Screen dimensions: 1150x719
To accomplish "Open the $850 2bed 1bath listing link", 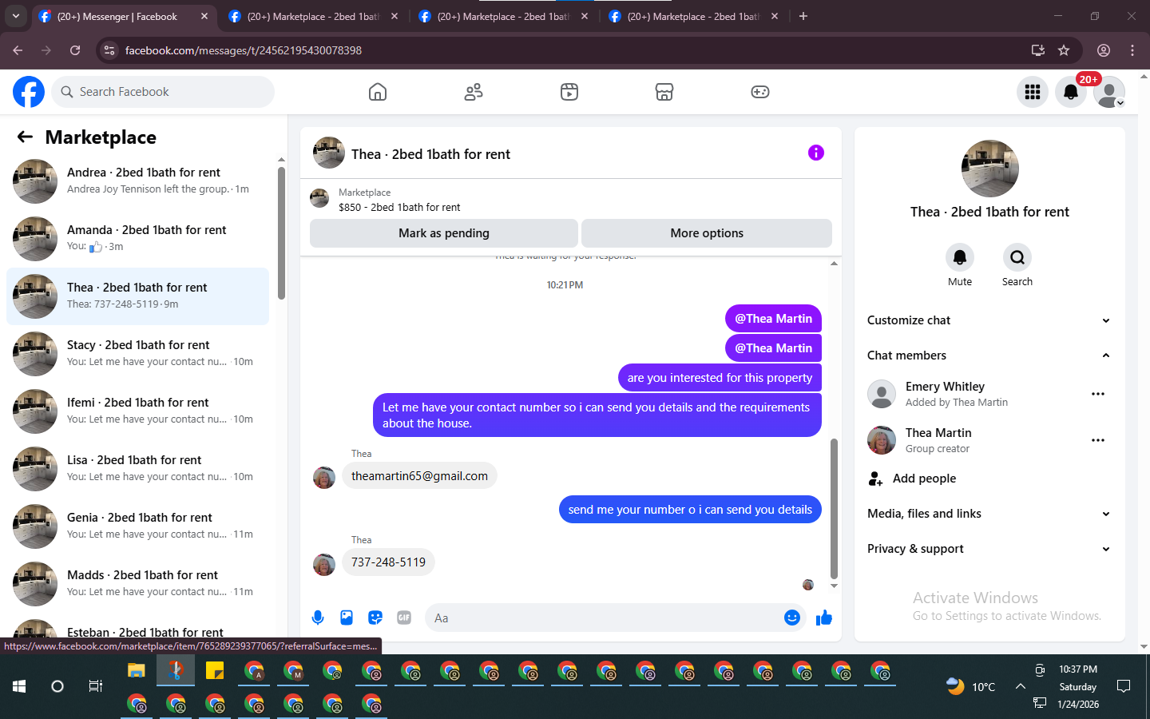I will tap(399, 207).
